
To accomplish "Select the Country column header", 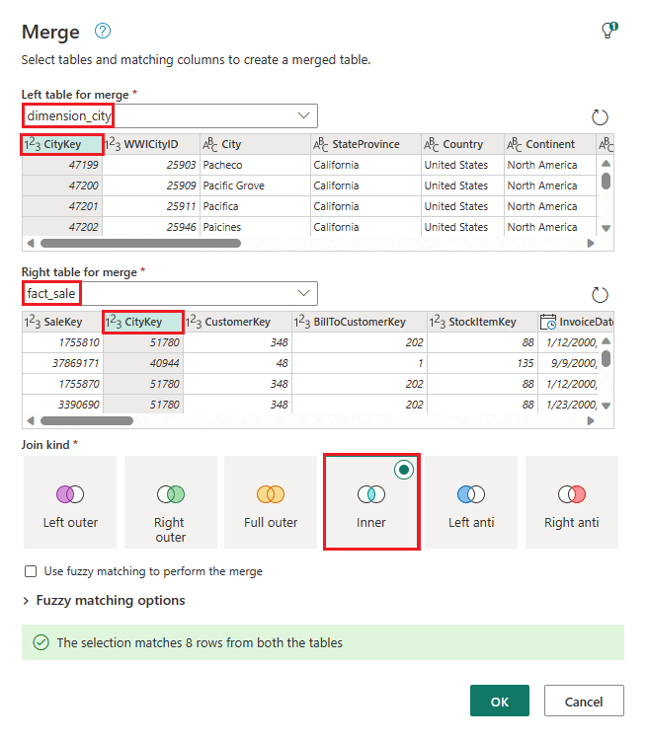I will [462, 144].
